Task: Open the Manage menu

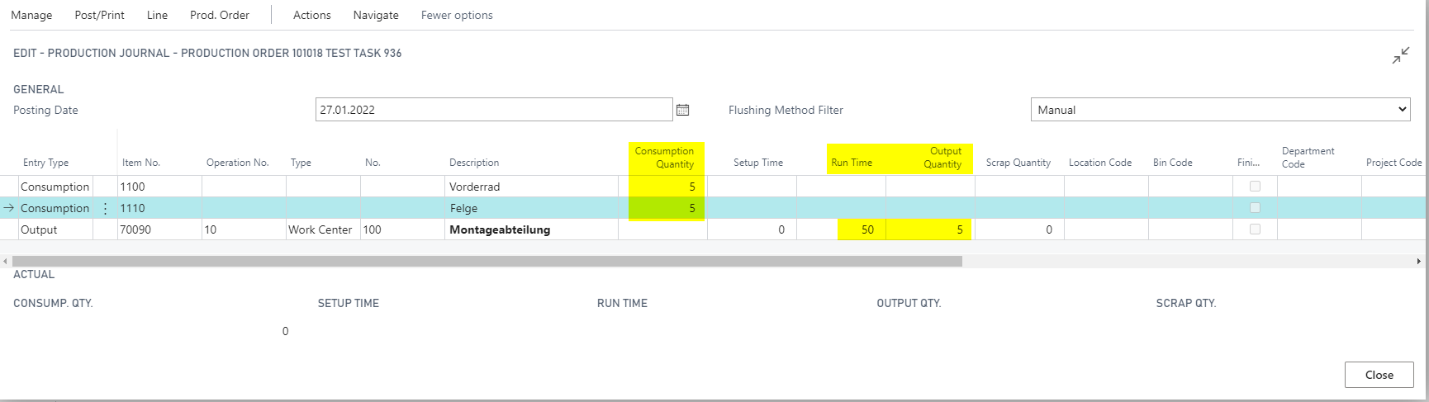Action: click(x=31, y=15)
